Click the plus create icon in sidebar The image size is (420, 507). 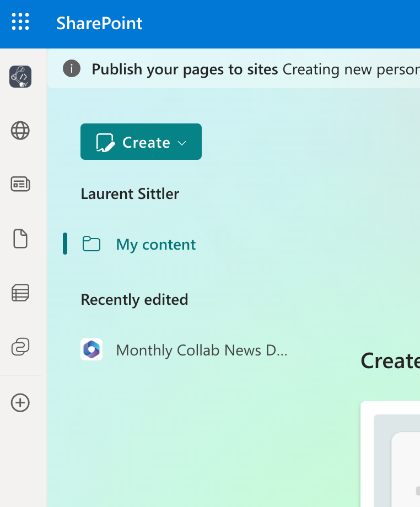pyautogui.click(x=20, y=403)
